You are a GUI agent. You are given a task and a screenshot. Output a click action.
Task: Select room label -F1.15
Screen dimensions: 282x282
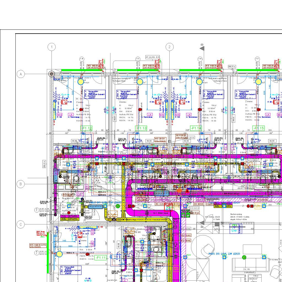259,128
